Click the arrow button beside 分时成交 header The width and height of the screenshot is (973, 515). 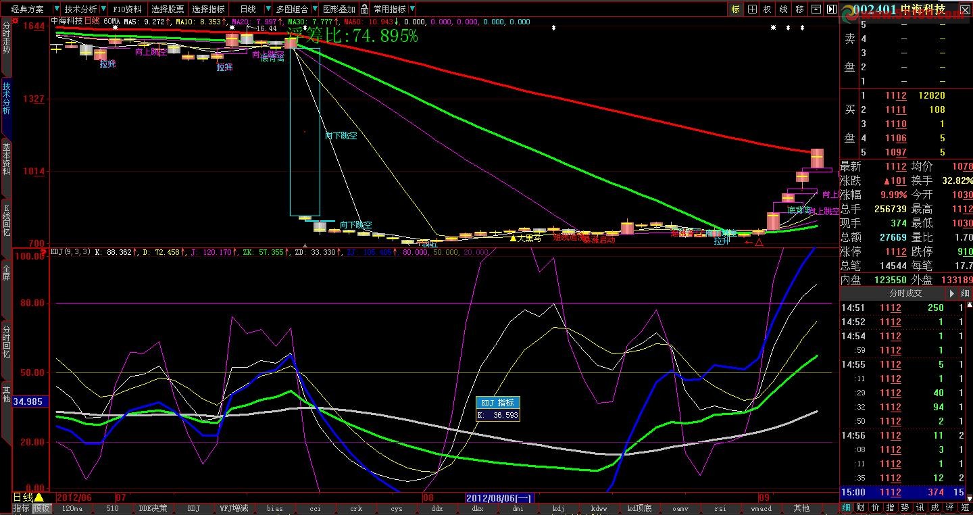coord(952,293)
